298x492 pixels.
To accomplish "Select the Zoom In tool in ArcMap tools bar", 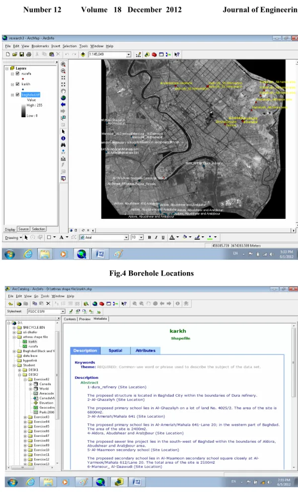I will 63,64.
